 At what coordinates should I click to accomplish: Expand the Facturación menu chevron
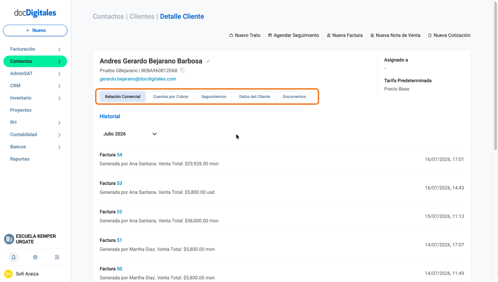click(59, 49)
